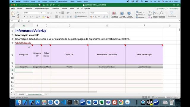190x107 pixels.
Task: Toggle align left button
Action: coord(57,17)
